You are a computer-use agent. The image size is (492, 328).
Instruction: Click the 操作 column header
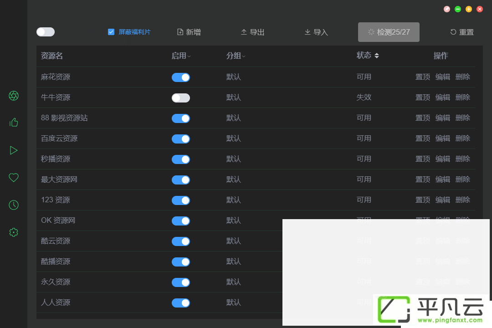[441, 56]
